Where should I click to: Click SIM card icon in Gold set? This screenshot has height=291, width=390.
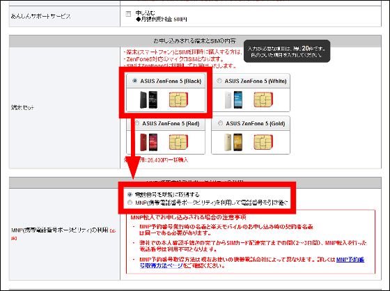pos(263,142)
